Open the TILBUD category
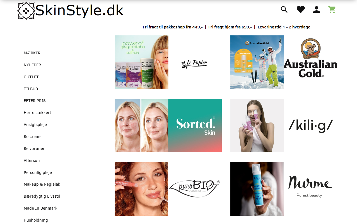This screenshot has width=357, height=223. point(31,89)
